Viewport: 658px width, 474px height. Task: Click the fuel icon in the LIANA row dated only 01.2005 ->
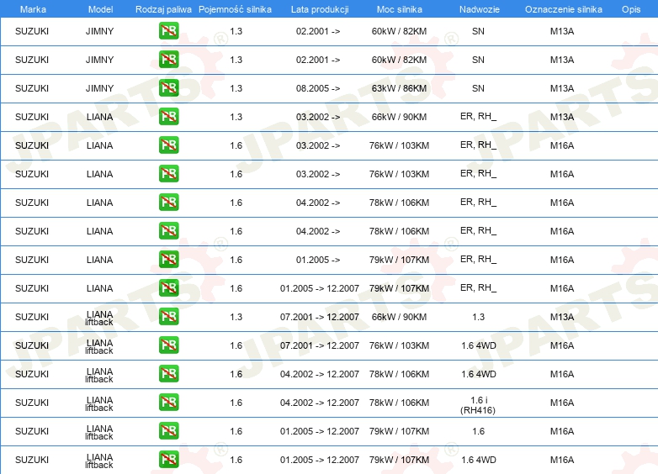coord(168,260)
